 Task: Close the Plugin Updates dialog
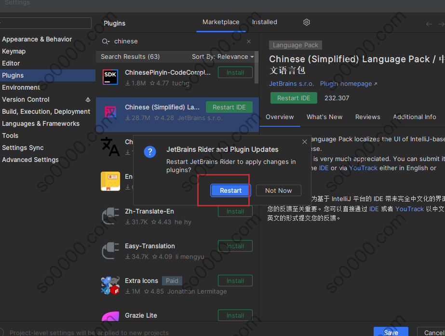coord(305,142)
